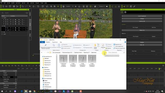Open project using the folder toolbar icon
165x93 pixels.
pos(6,6)
